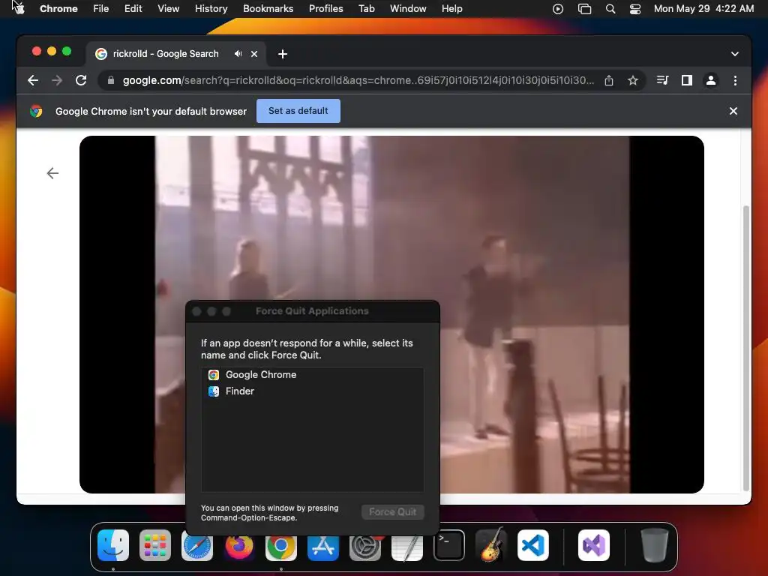The image size is (768, 576).
Task: Open the Help menu
Action: click(451, 8)
